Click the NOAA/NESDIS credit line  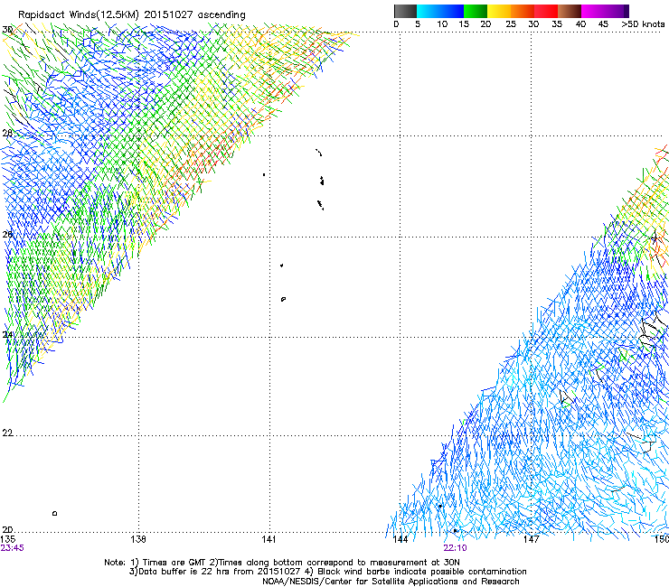(391, 582)
